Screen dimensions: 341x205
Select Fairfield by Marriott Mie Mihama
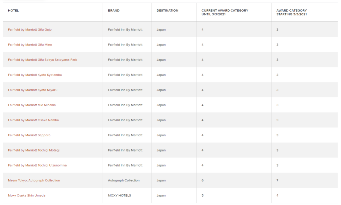[x=32, y=105]
